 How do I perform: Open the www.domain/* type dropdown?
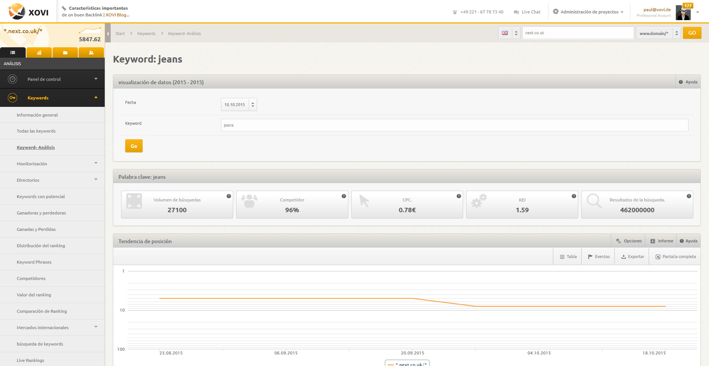(658, 33)
